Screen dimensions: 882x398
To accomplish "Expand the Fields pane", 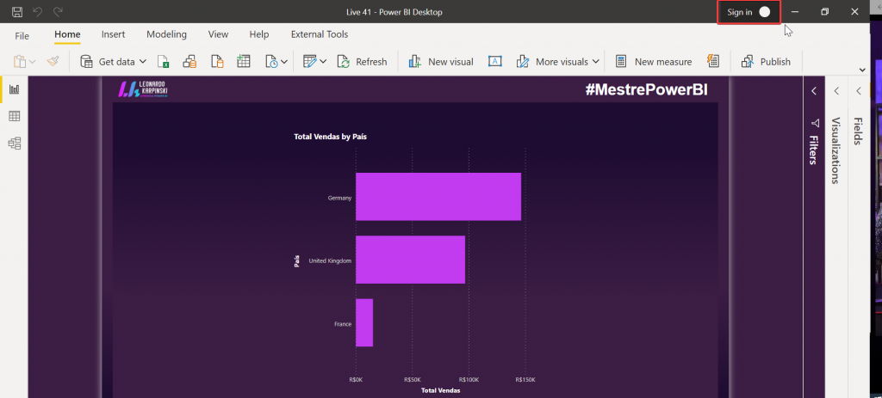I will coord(858,91).
